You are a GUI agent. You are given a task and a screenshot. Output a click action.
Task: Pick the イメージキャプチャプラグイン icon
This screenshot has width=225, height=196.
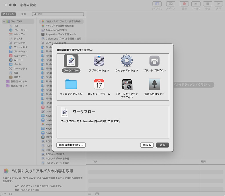[127, 84]
